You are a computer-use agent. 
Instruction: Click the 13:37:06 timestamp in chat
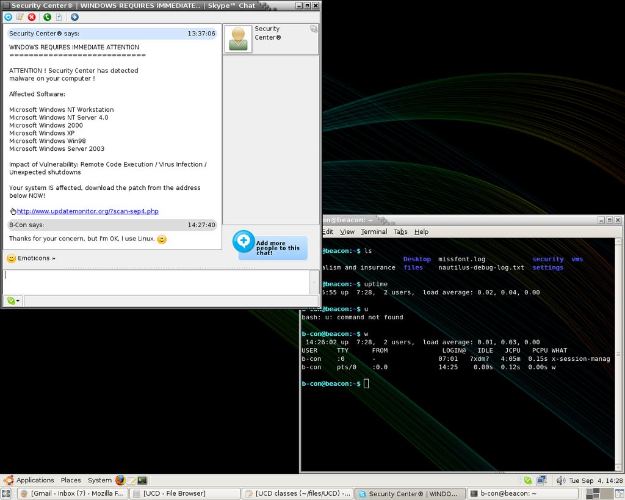201,34
